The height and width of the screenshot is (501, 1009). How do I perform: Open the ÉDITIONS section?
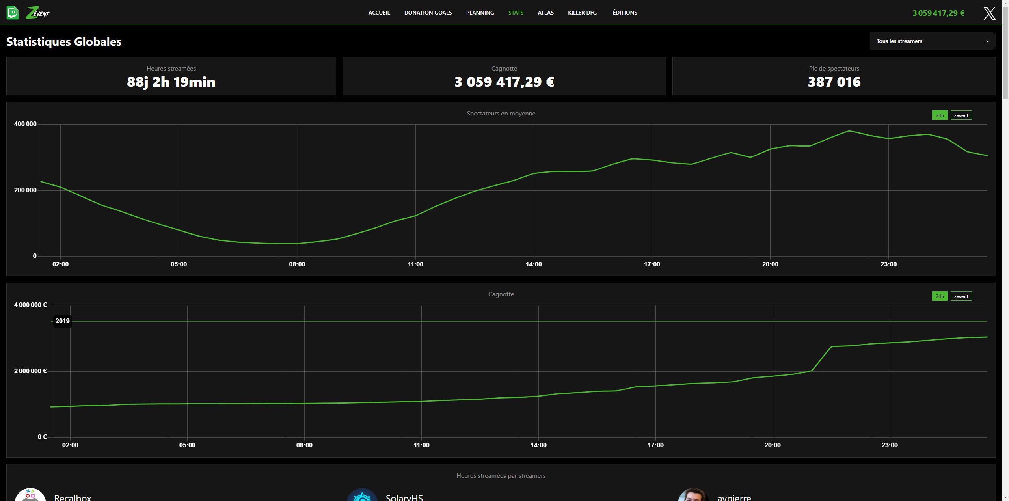(x=625, y=12)
